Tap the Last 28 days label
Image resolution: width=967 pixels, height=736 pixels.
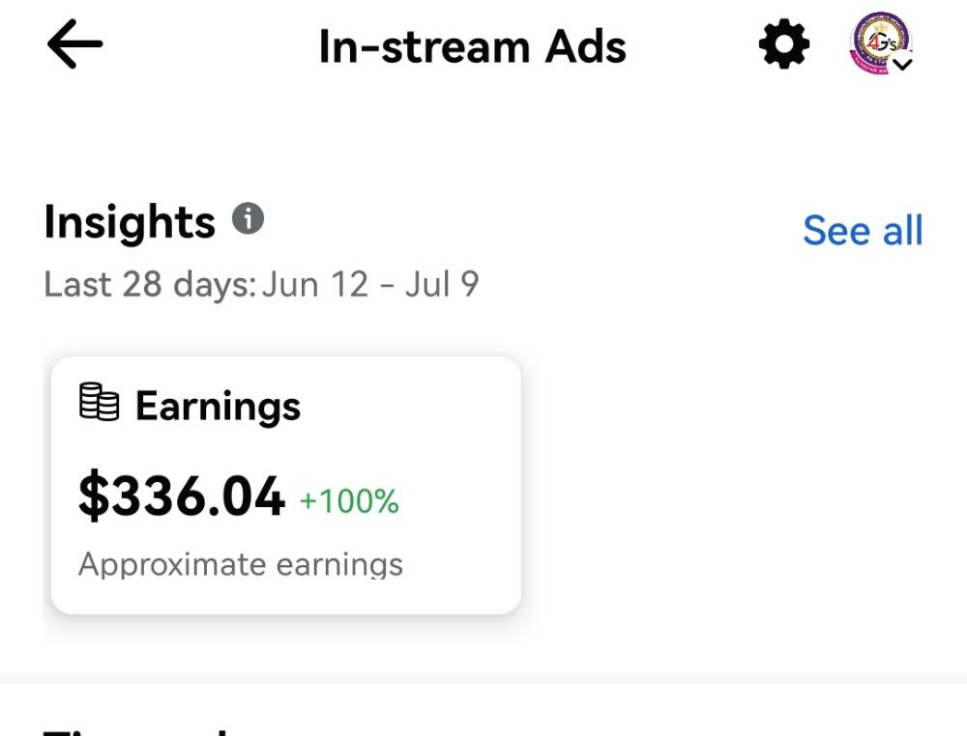pos(149,285)
